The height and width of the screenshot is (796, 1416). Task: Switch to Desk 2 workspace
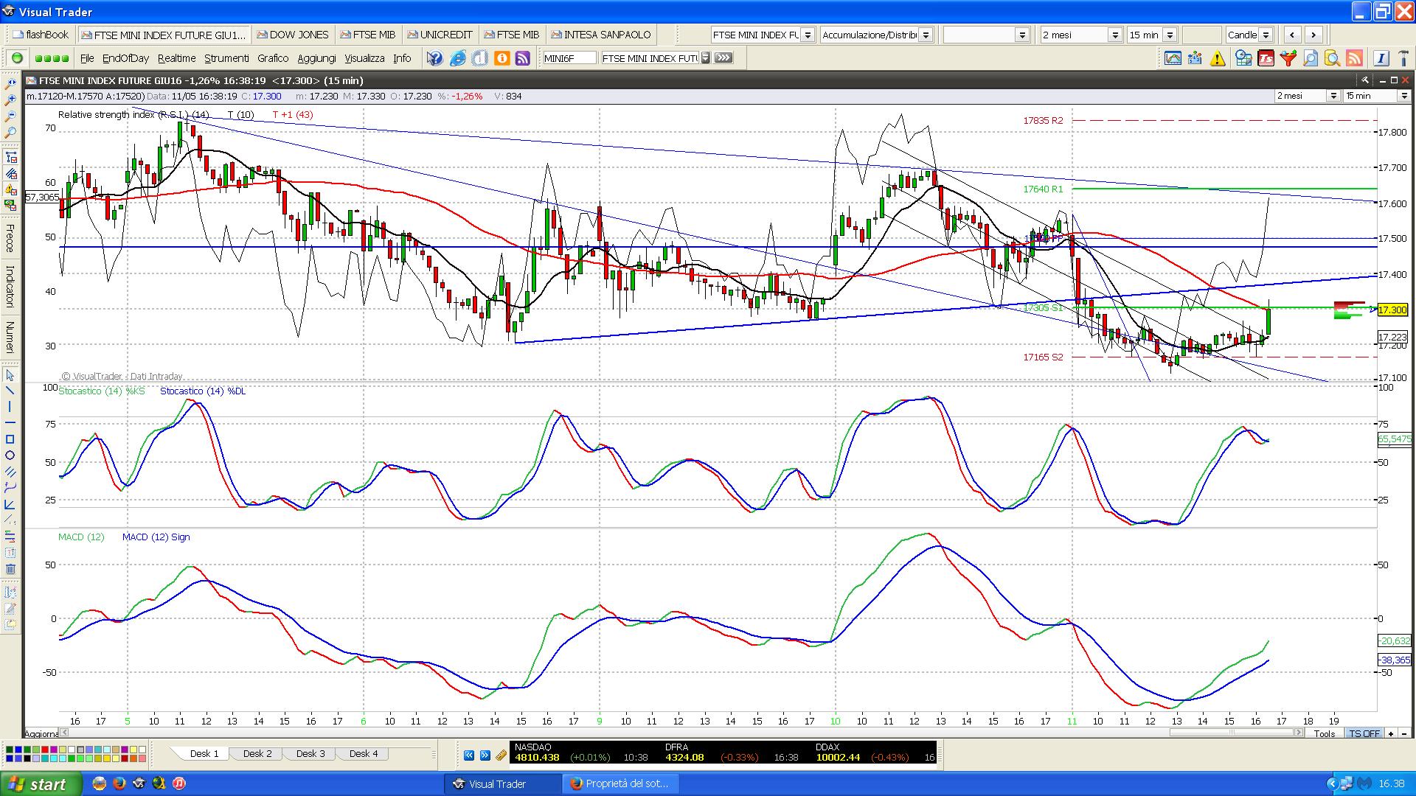click(257, 753)
